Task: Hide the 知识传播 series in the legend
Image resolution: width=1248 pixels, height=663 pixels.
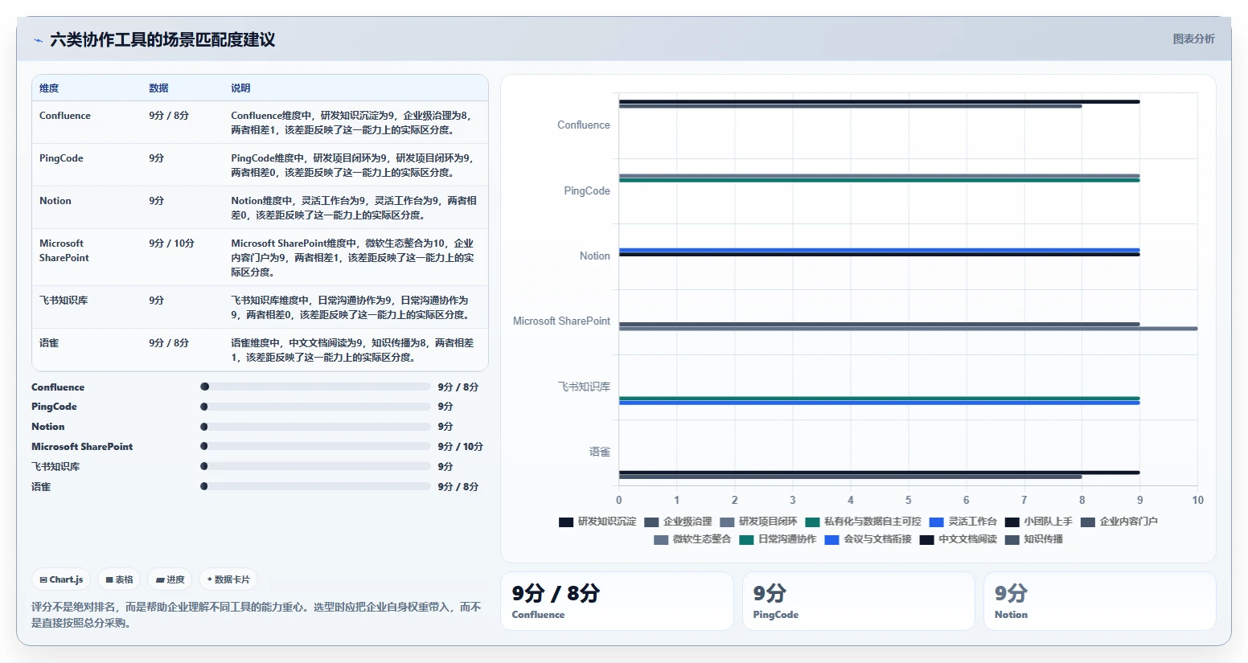Action: pyautogui.click(x=1033, y=539)
